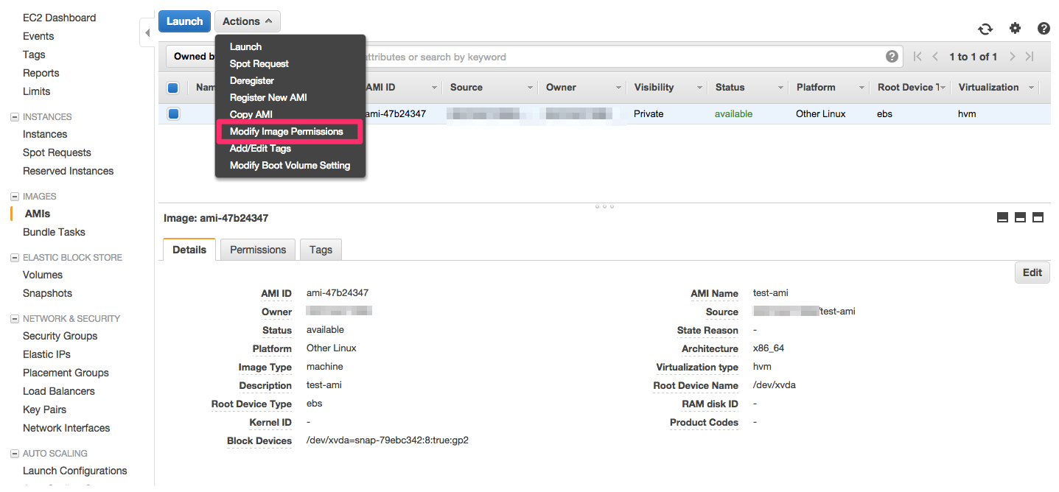Viewport: 1059px width, 492px height.
Task: Open the Visibility column sort arrow
Action: point(699,88)
